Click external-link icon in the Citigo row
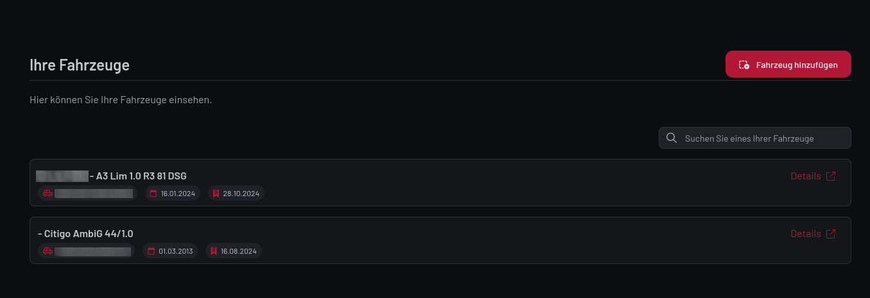This screenshot has width=870, height=298. click(x=831, y=234)
